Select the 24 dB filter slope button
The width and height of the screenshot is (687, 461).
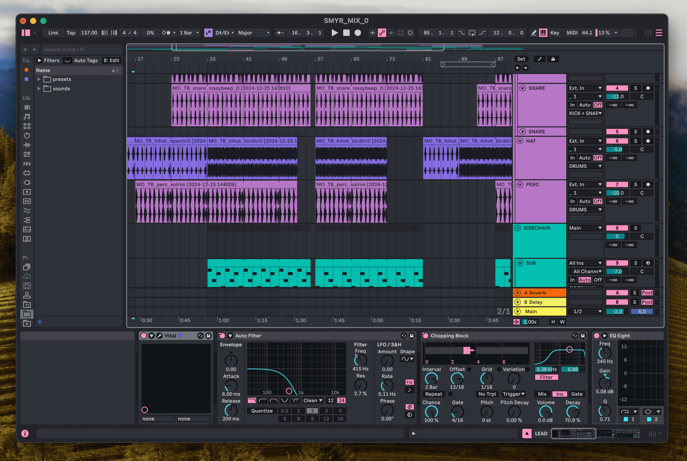[341, 400]
